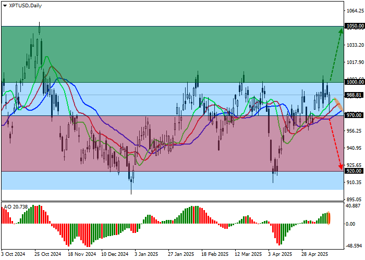Select the 970.00 support price tag
The height and width of the screenshot is (260, 365).
(x=354, y=115)
